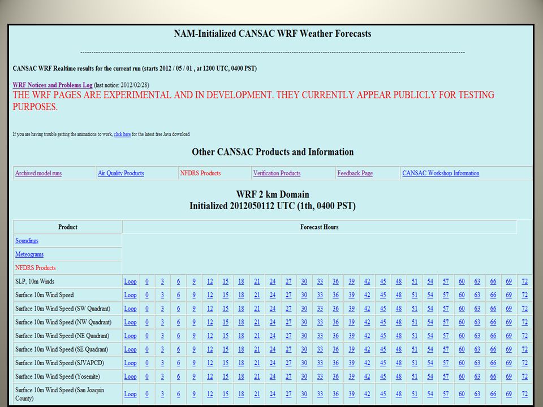This screenshot has width=543, height=407.
Task: Open hour 27 for Wind Speed SW Quadrant
Action: pos(288,309)
